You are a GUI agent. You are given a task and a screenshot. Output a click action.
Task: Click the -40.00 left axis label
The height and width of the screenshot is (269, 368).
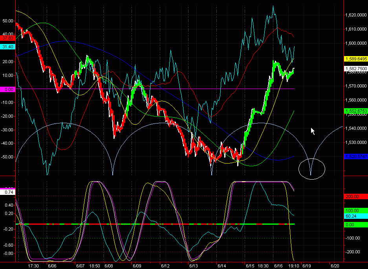coord(7,143)
